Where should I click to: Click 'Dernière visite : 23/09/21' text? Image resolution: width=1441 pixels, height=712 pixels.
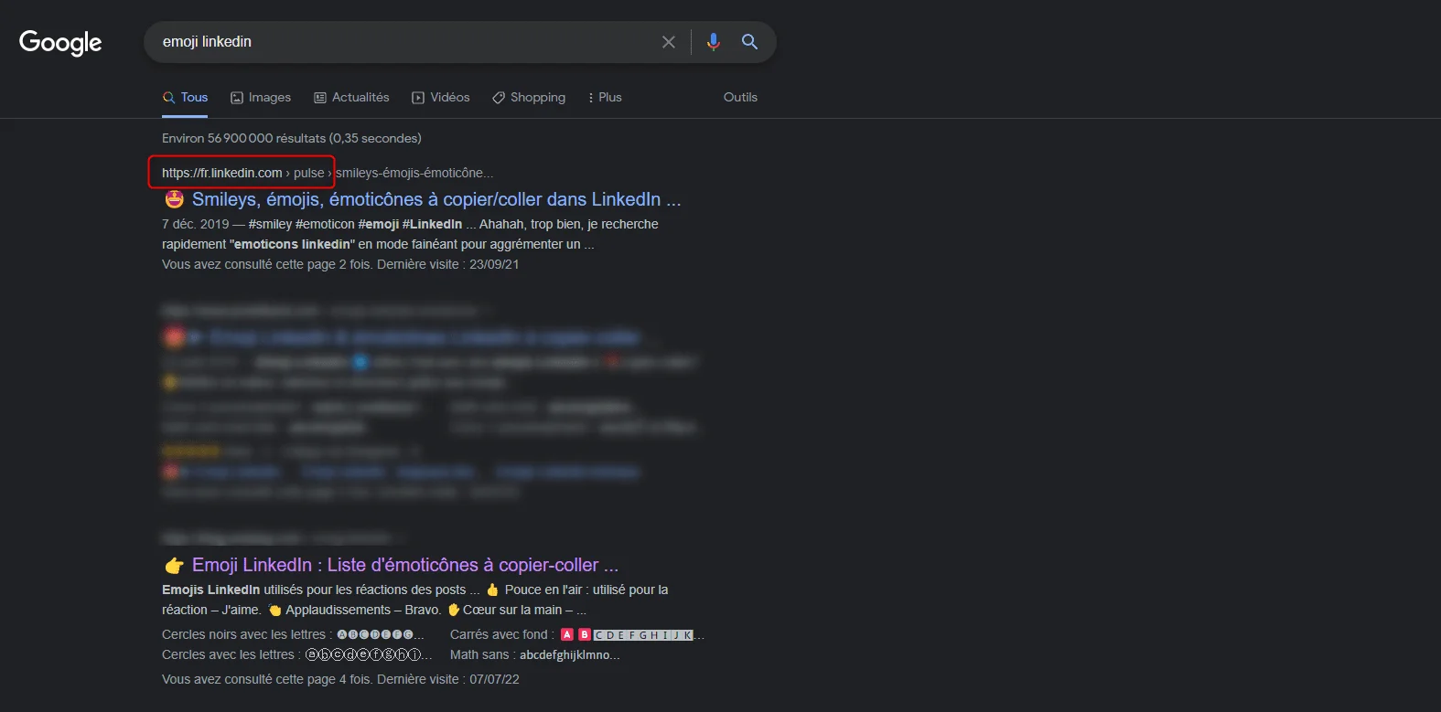(x=448, y=264)
